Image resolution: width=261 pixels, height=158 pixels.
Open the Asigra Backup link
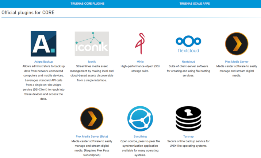click(43, 62)
